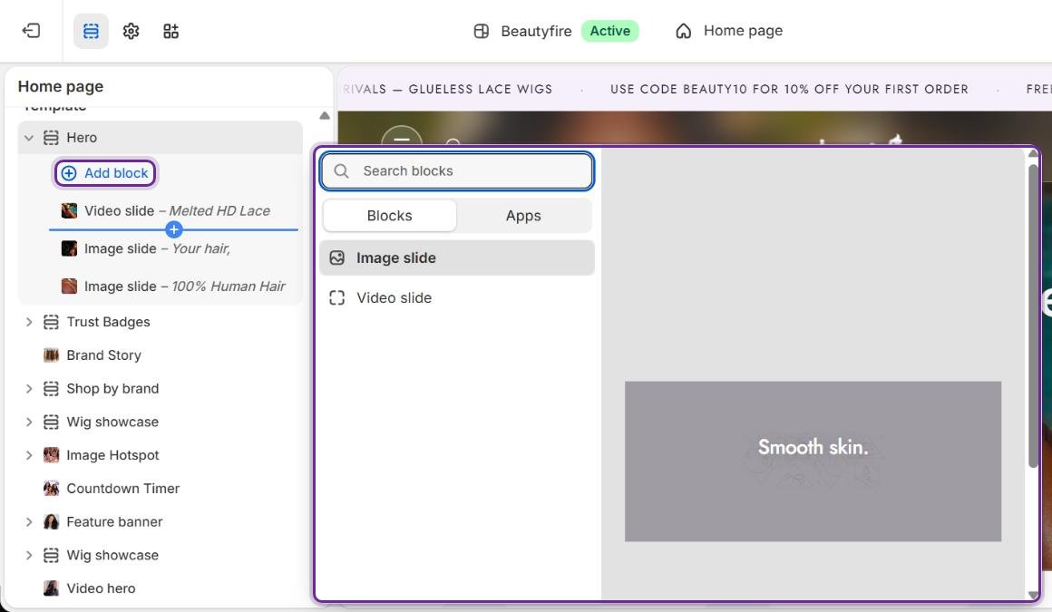Open the Home page template selector
This screenshot has height=612, width=1052.
click(x=729, y=31)
